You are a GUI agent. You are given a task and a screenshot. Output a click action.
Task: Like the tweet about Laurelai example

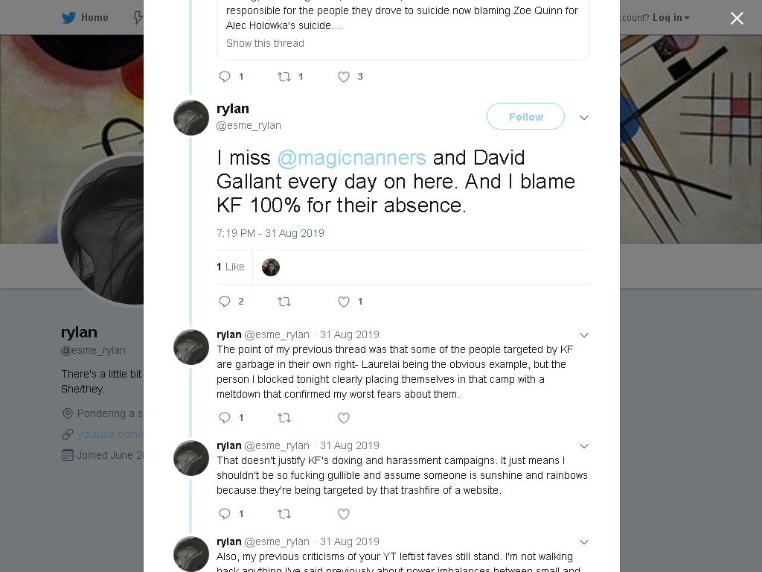pyautogui.click(x=344, y=418)
